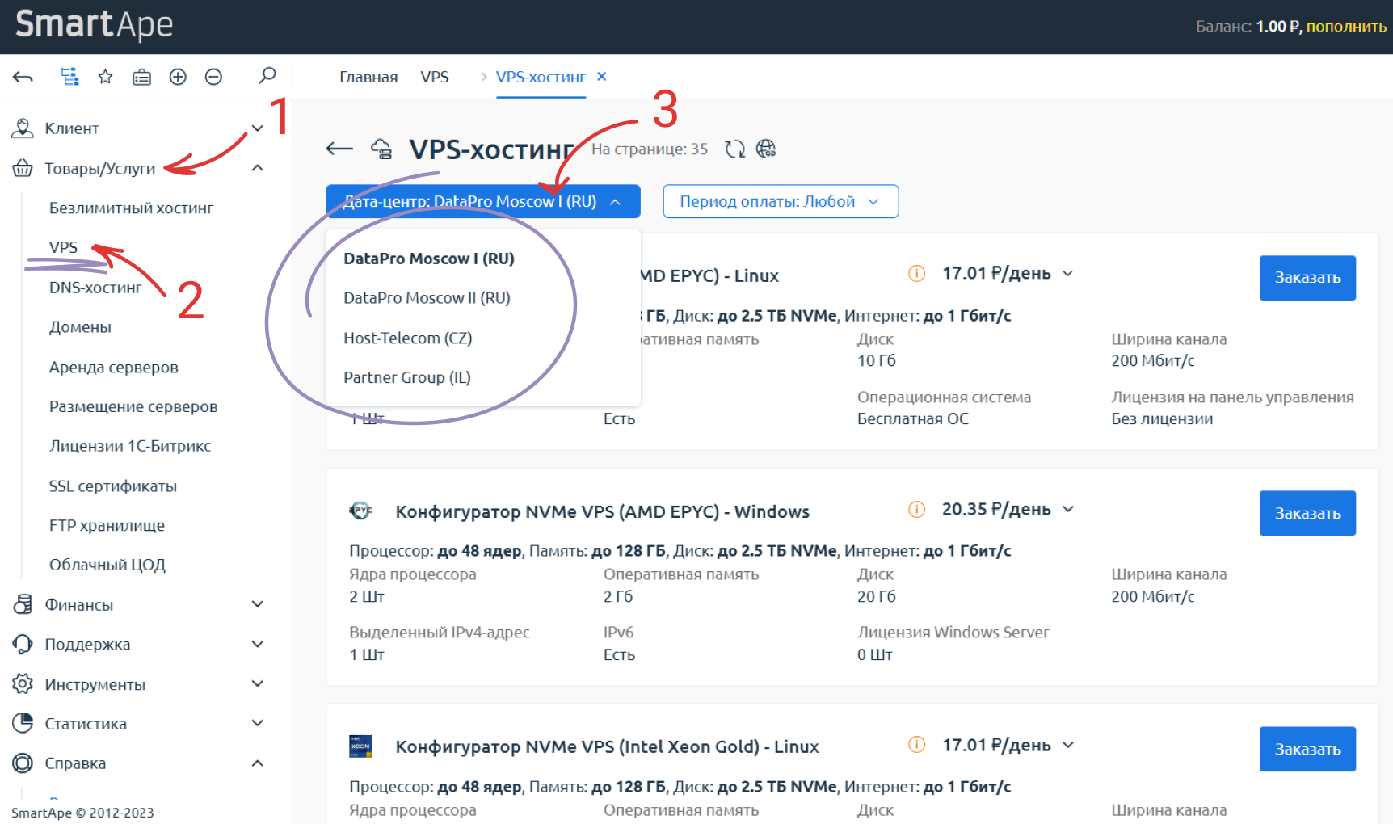Open DNS-хостинг in the sidebar
This screenshot has height=824, width=1393.
pyautogui.click(x=95, y=288)
